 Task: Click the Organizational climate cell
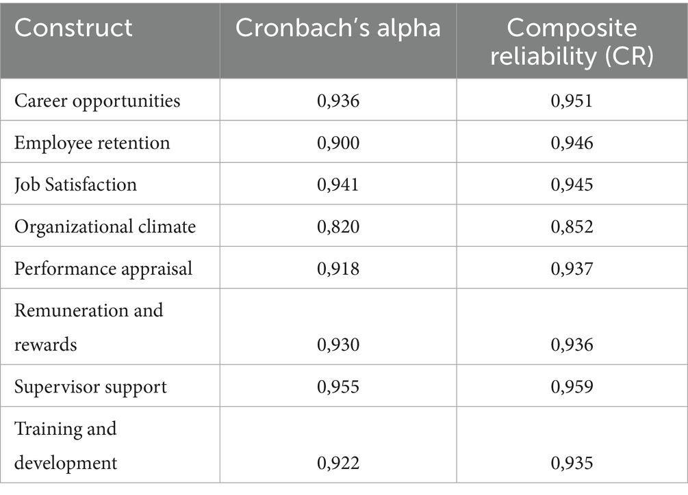point(105,226)
